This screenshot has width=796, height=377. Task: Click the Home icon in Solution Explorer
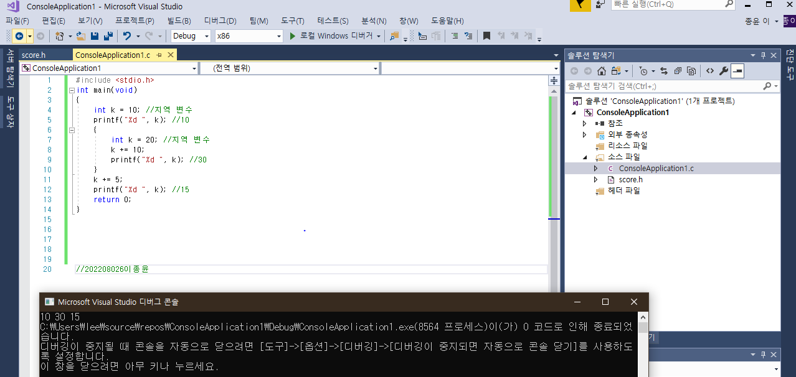[x=602, y=71]
